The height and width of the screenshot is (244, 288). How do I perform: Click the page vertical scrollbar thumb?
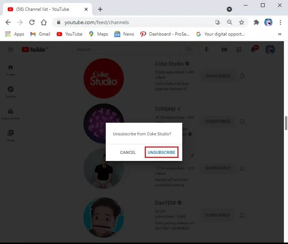[286, 123]
